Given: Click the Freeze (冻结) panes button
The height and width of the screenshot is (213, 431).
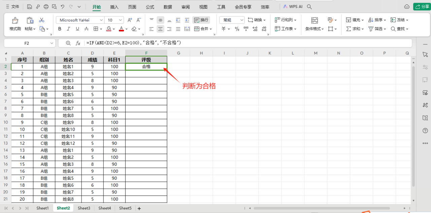Looking at the screenshot, I should pos(399,20).
